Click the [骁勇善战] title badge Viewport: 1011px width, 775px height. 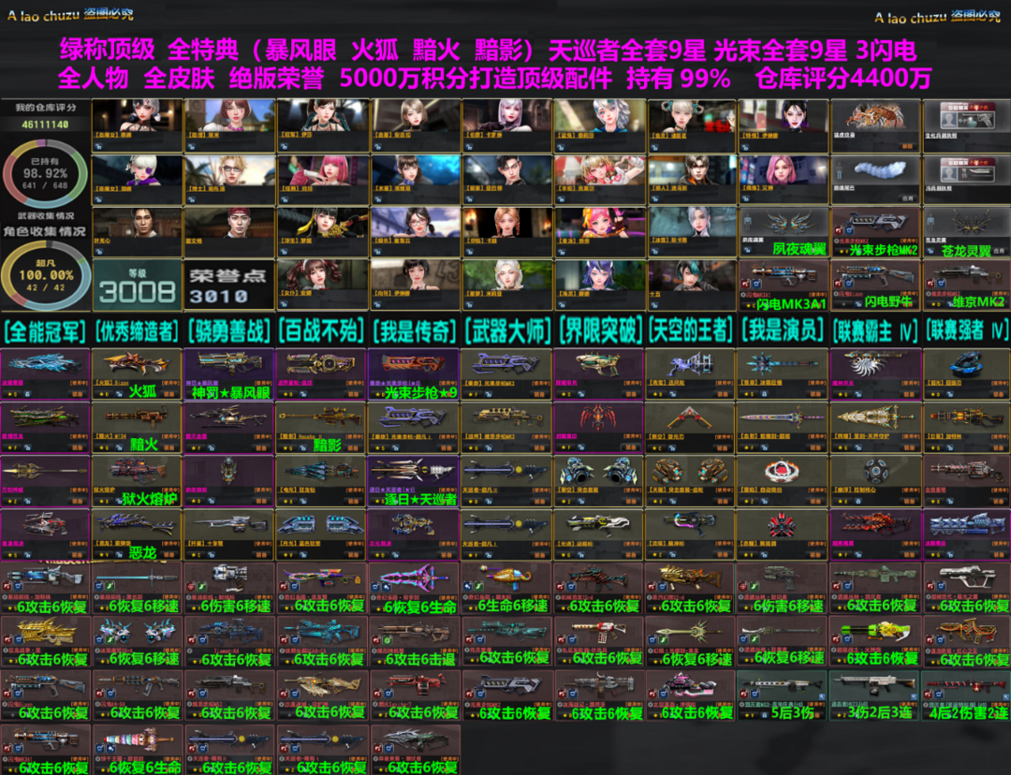pos(229,330)
